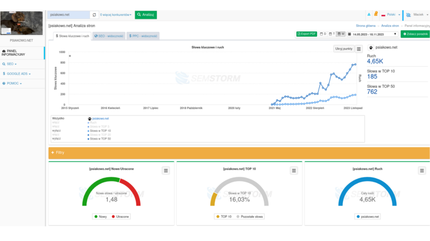The height and width of the screenshot is (241, 430).
Task: Switch to the PPC - widoczność tab
Action: 143,36
